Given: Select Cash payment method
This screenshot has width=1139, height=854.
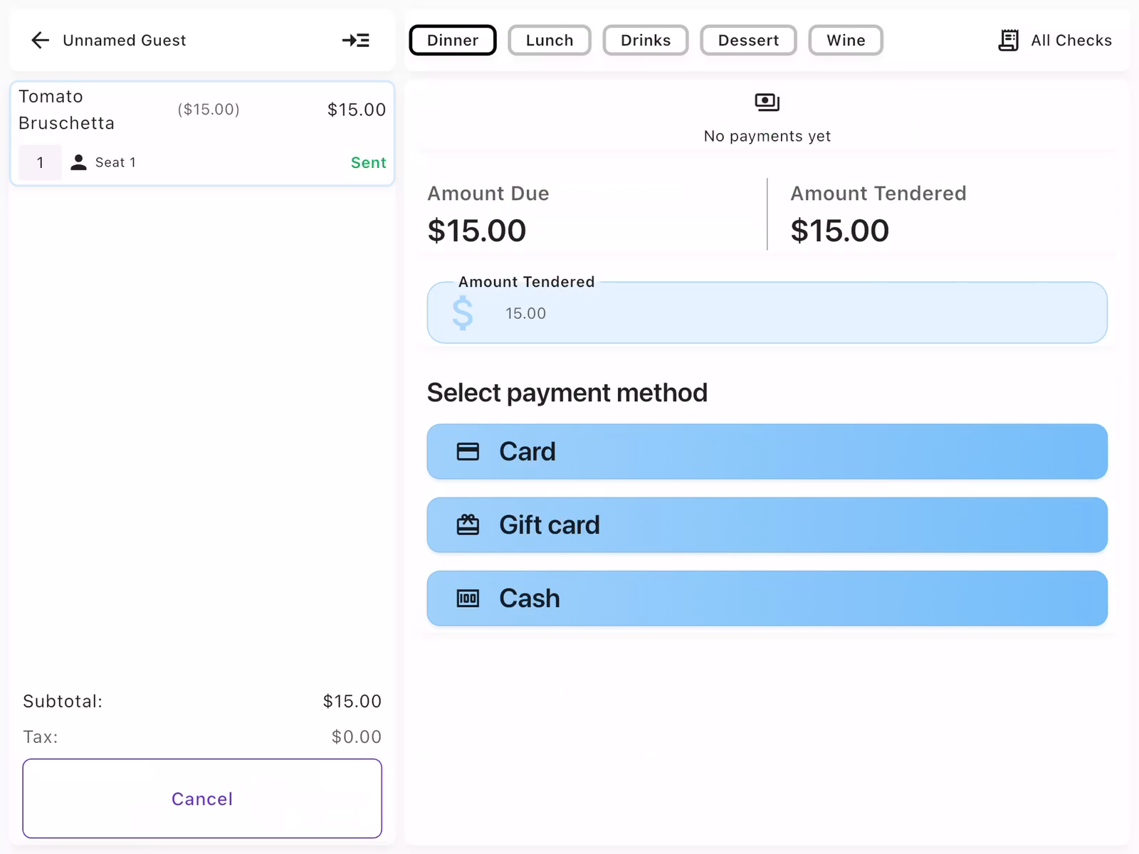Looking at the screenshot, I should click(767, 599).
